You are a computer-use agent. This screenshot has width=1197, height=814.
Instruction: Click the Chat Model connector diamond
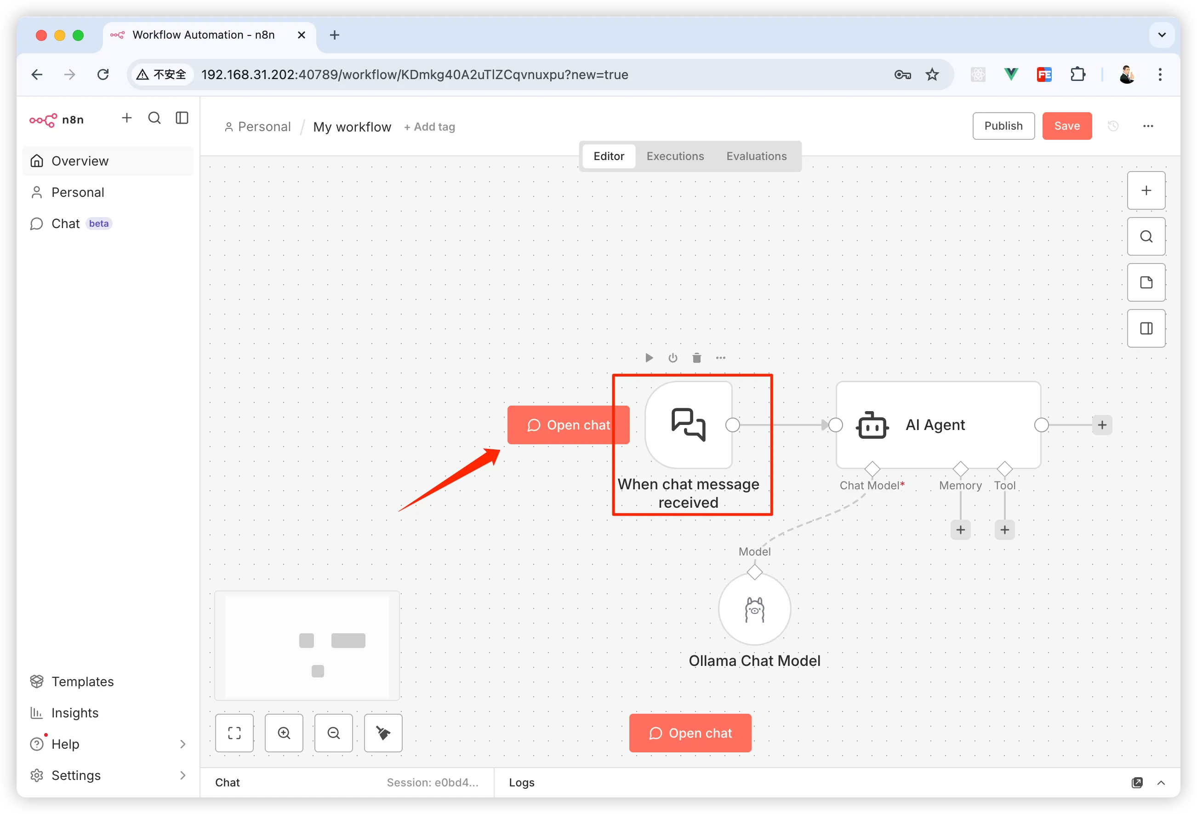coord(872,468)
